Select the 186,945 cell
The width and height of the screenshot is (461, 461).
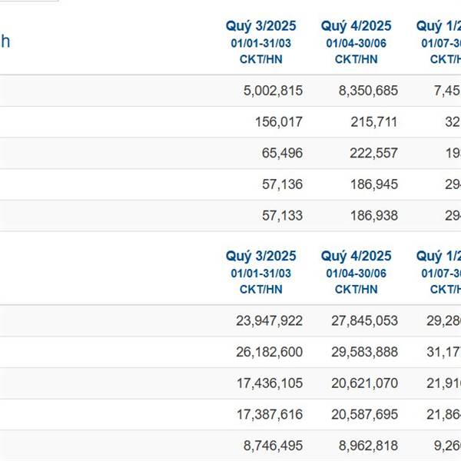tap(374, 184)
